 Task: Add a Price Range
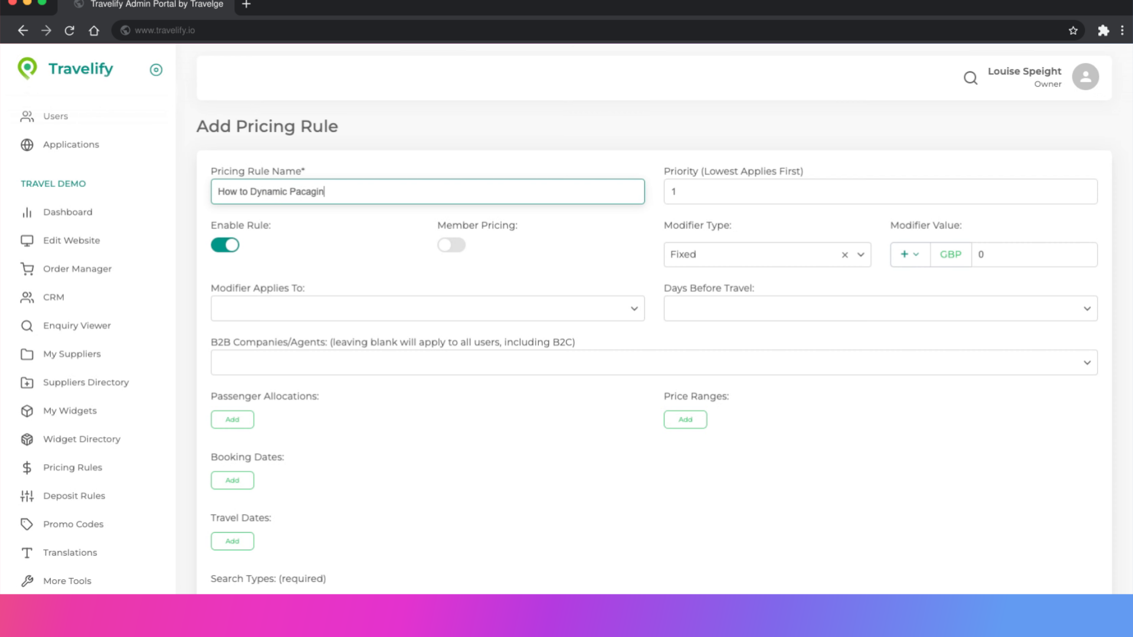[685, 419]
